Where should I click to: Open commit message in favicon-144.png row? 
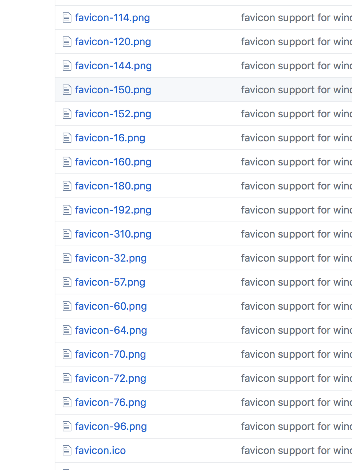click(296, 66)
